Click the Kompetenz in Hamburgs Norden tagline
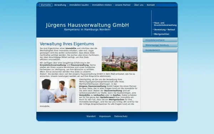 87,30
